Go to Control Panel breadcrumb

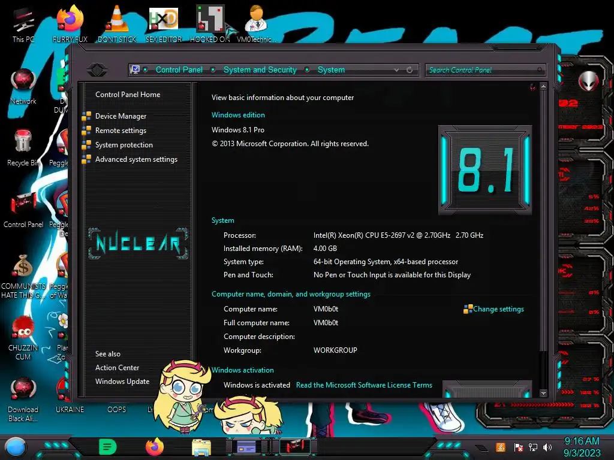179,69
